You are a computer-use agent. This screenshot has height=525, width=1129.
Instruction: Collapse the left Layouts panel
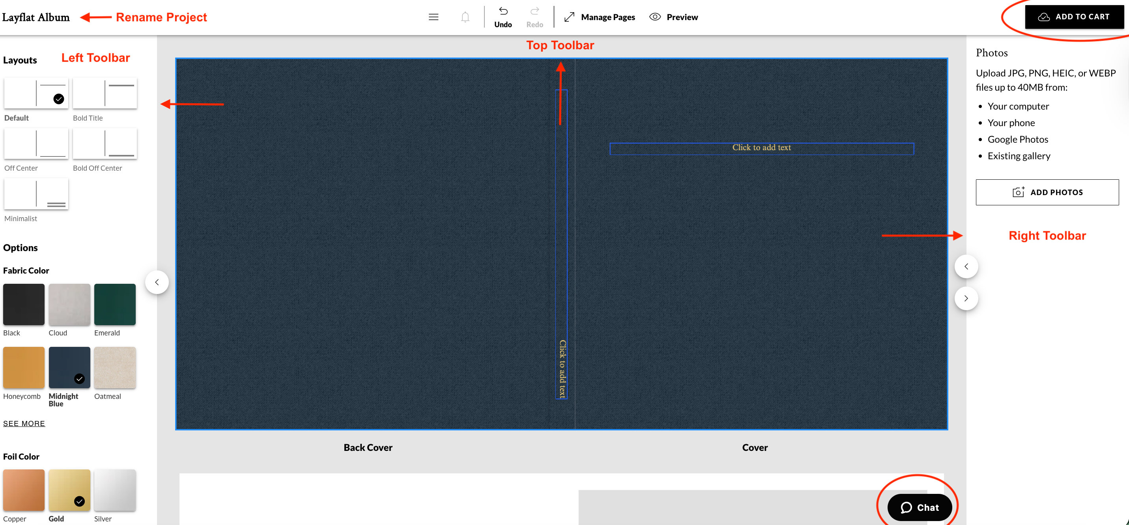[157, 282]
